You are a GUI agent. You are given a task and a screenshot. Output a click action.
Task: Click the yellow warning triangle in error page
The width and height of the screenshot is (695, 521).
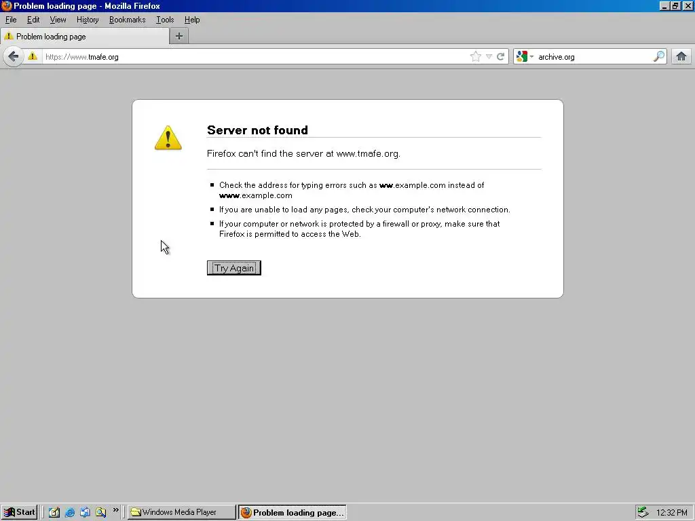pos(168,138)
